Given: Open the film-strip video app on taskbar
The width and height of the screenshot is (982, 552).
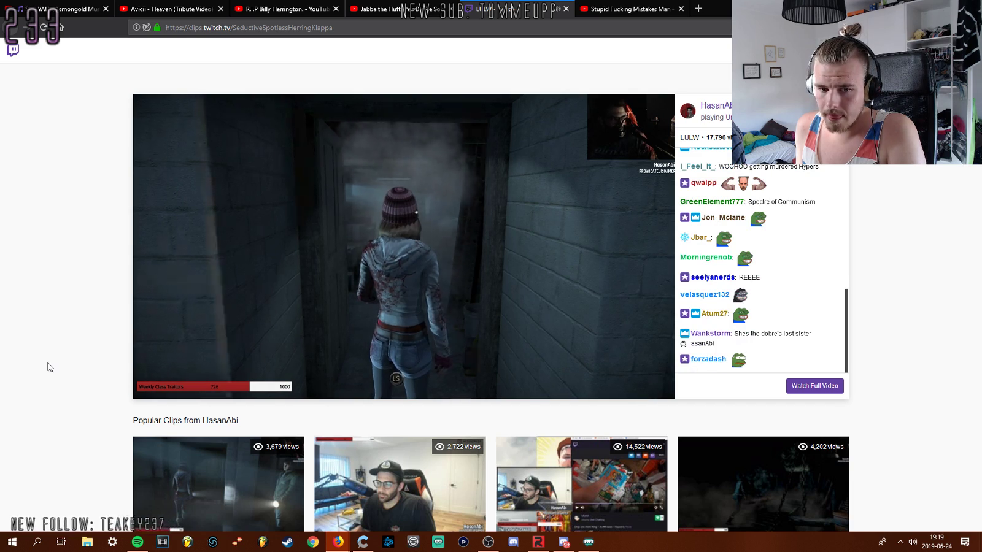Looking at the screenshot, I should click(163, 542).
